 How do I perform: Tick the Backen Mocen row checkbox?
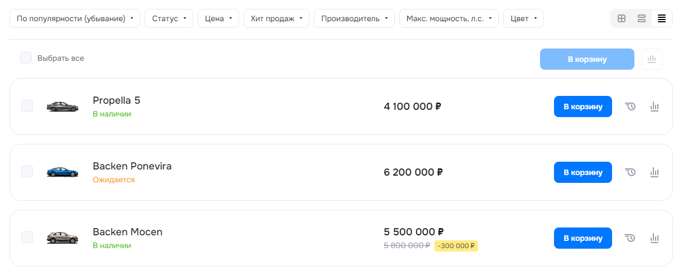click(27, 238)
